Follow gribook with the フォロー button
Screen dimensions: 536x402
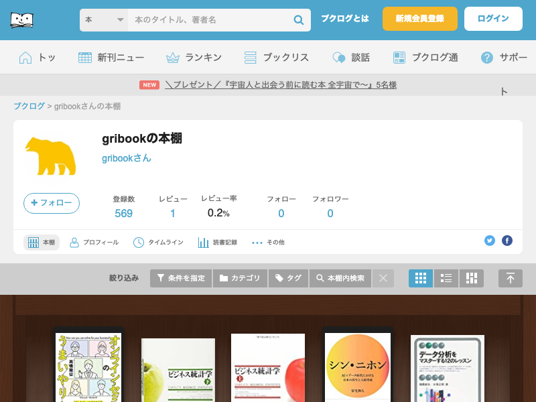52,203
